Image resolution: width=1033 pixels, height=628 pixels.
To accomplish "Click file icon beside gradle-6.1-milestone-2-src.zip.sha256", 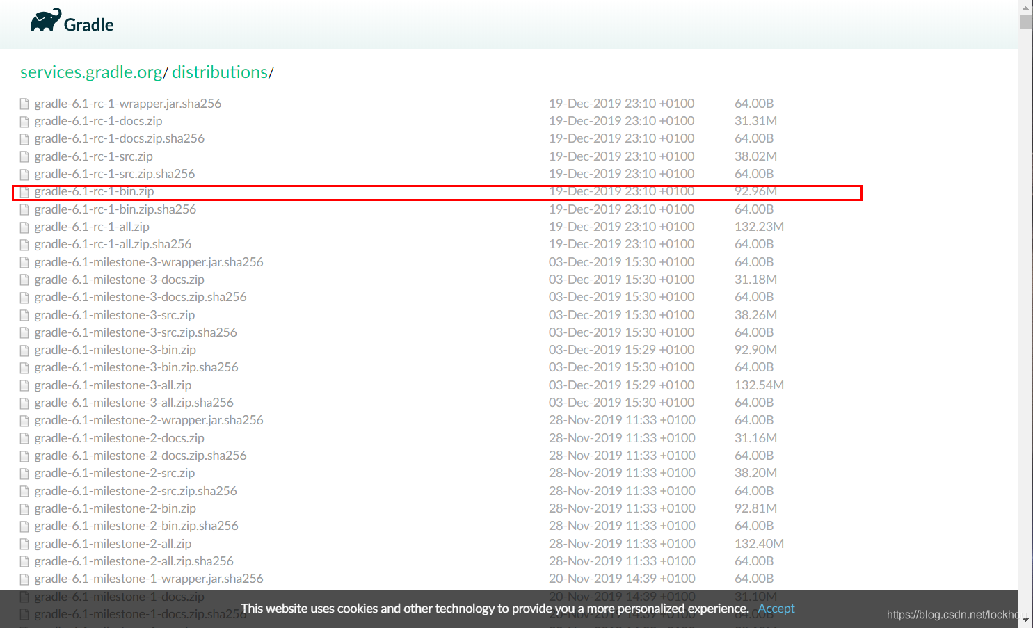I will coord(24,492).
